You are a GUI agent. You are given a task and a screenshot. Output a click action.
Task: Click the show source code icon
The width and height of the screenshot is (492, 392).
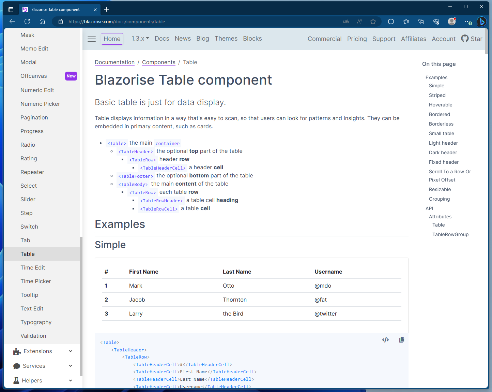pos(385,340)
